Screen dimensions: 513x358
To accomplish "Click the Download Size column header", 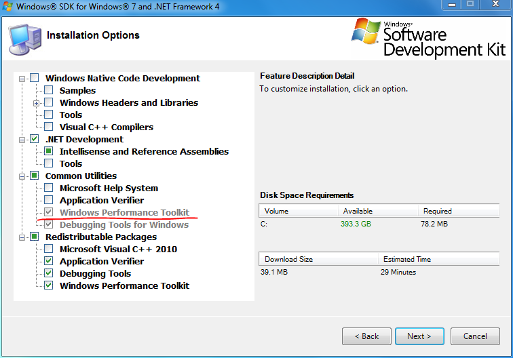I will point(318,259).
